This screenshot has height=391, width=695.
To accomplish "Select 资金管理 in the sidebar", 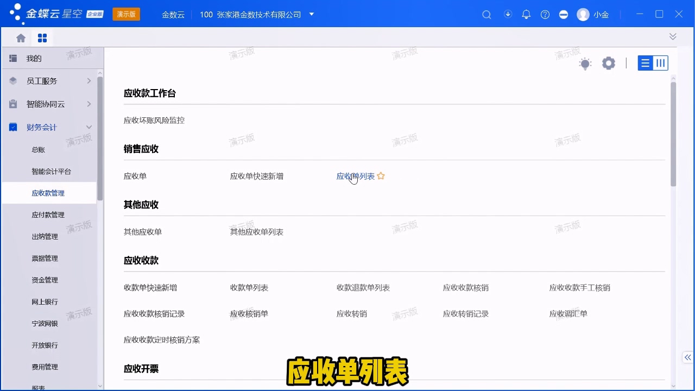I will click(45, 280).
